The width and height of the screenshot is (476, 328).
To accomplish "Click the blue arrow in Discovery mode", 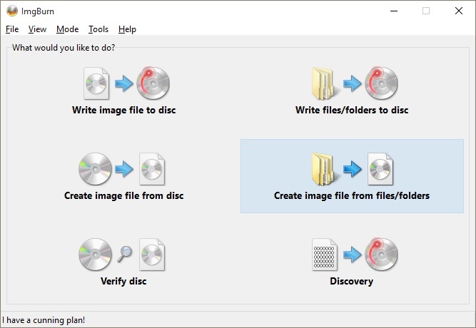I will point(352,255).
